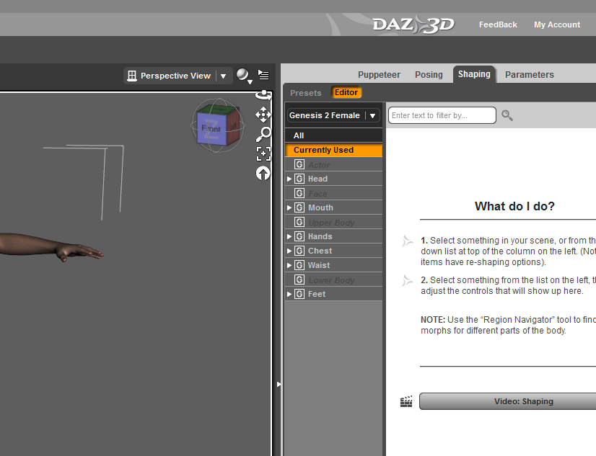Click the G icon of the Chest row
The image size is (596, 456).
coord(299,251)
